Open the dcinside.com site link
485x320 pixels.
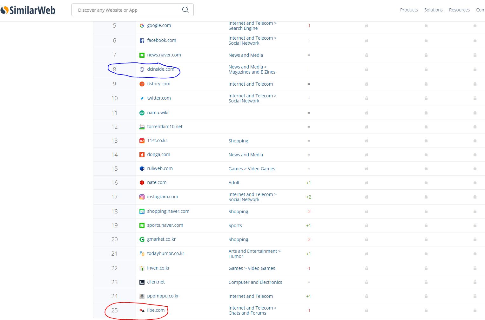tap(160, 69)
